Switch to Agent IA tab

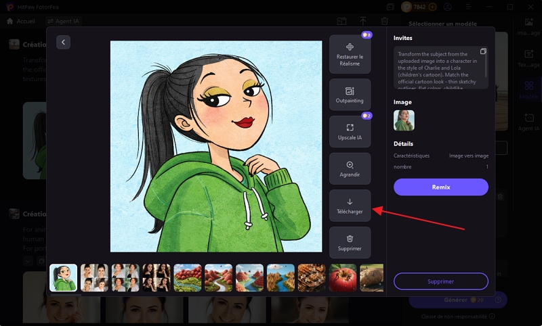click(63, 21)
